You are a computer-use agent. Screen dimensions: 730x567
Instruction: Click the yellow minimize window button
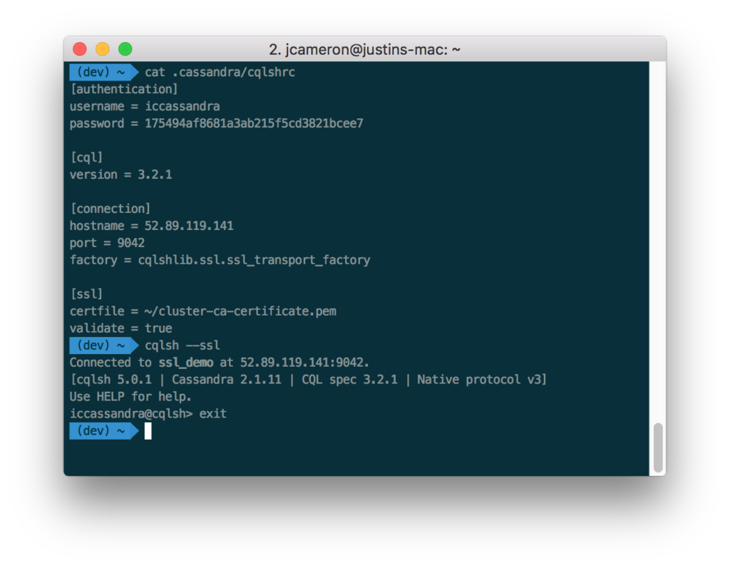(x=103, y=49)
